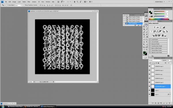This screenshot has height=108, width=173.
Task: Click the R value input field
Action: pyautogui.click(x=167, y=12)
